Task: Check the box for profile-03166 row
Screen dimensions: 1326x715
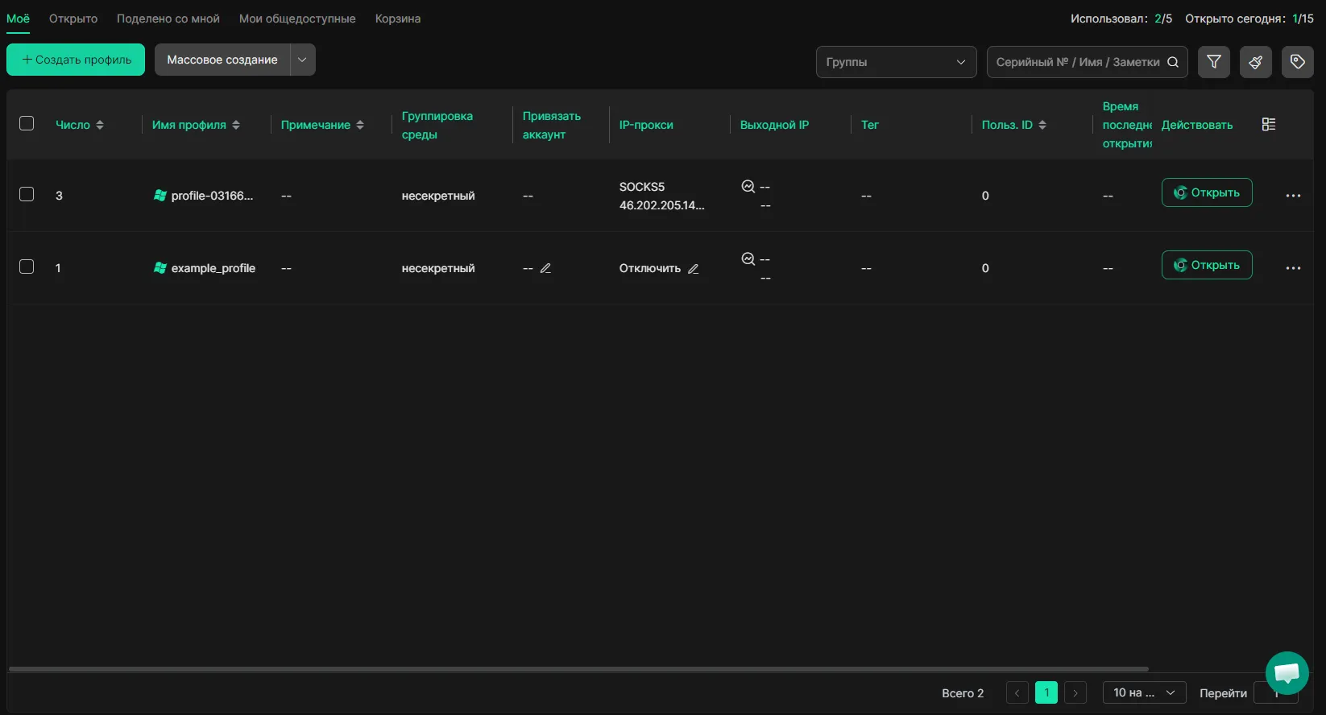Action: [27, 195]
